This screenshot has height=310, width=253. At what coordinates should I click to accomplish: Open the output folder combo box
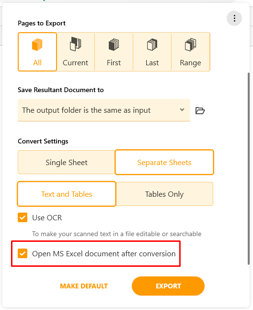tap(104, 110)
